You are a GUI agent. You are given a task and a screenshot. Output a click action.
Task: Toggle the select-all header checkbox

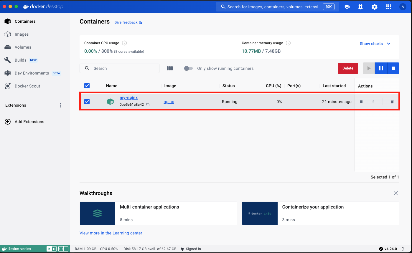point(87,86)
